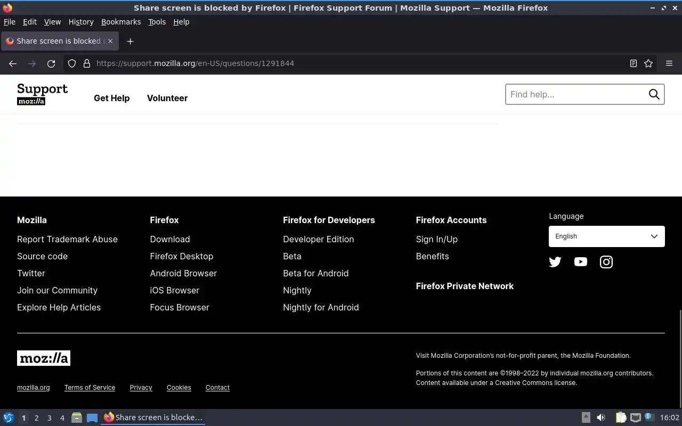Click Sign In/Up link

[x=437, y=239]
